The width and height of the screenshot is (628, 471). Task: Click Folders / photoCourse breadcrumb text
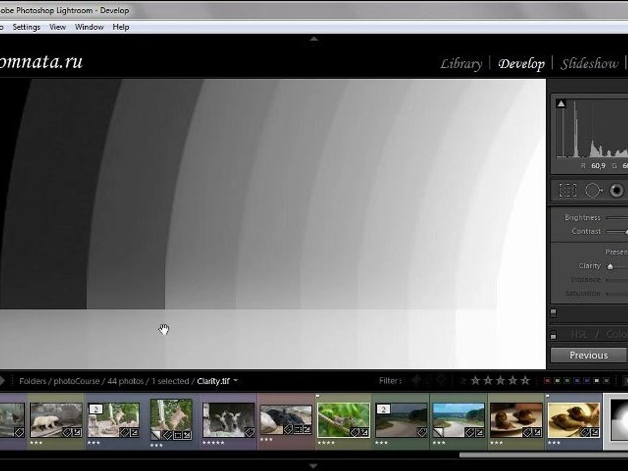(60, 381)
